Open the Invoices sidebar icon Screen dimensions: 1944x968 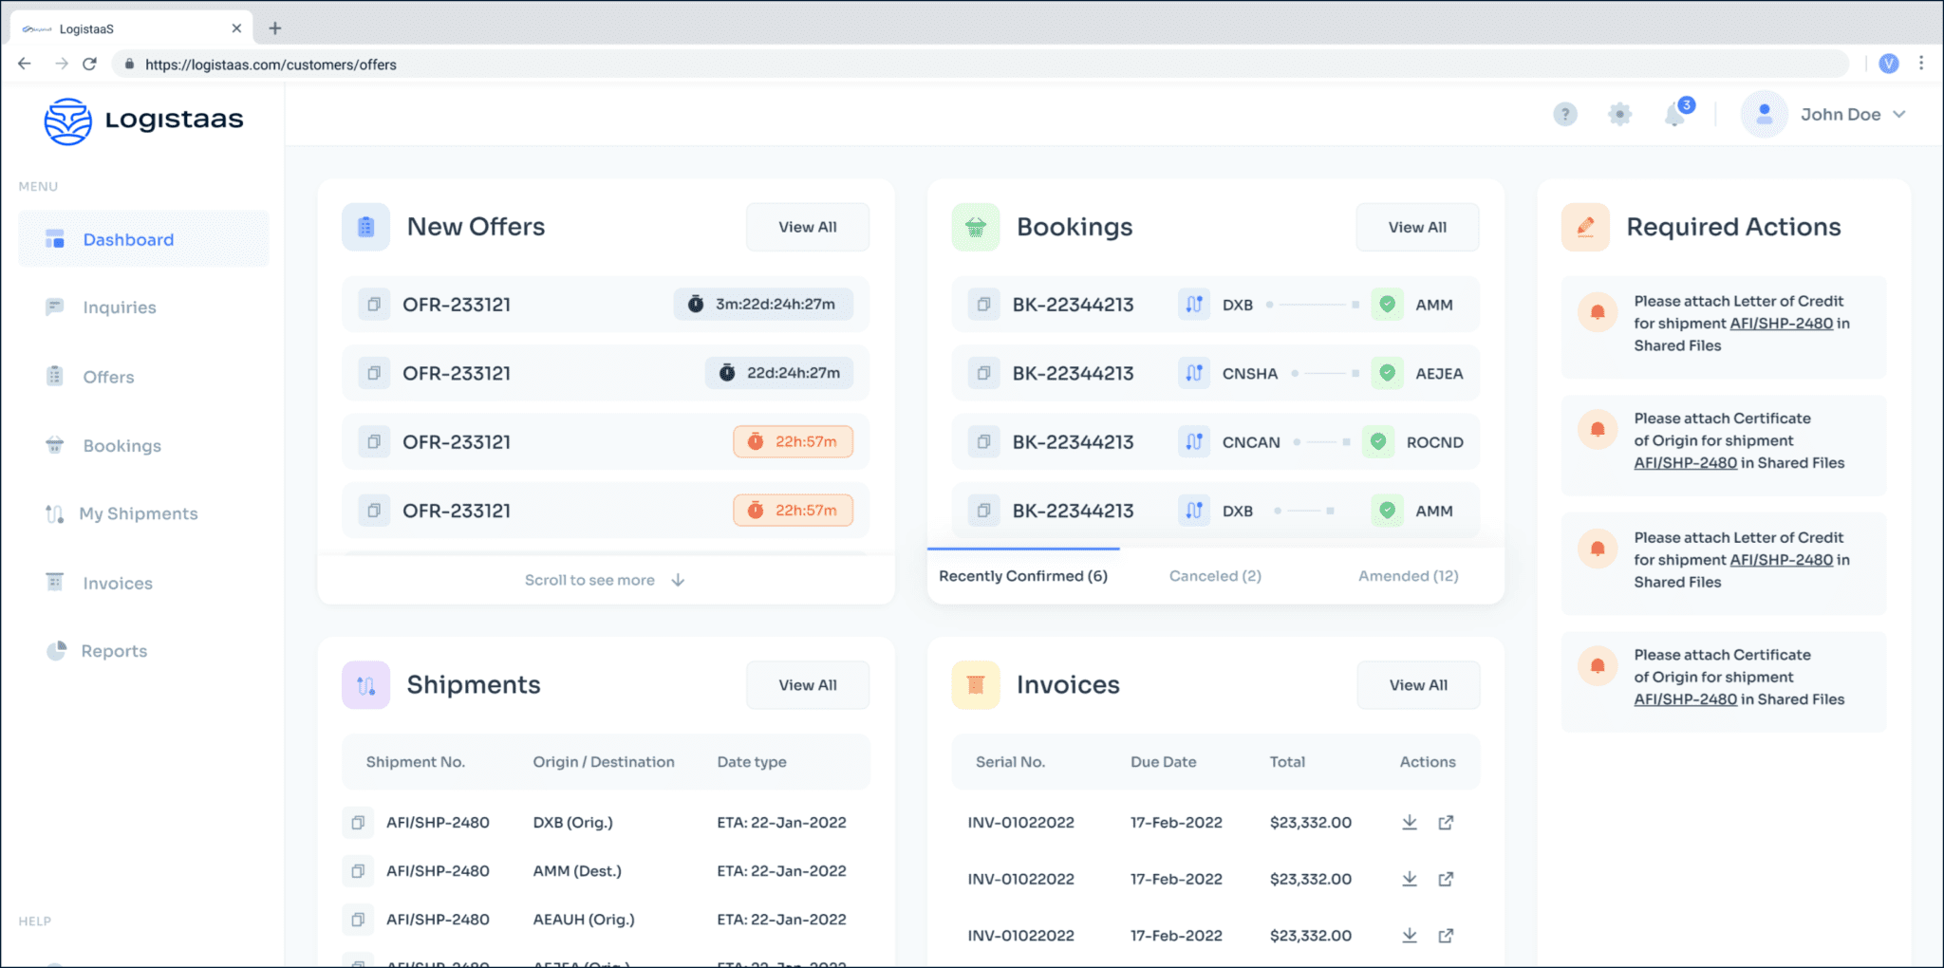tap(55, 582)
